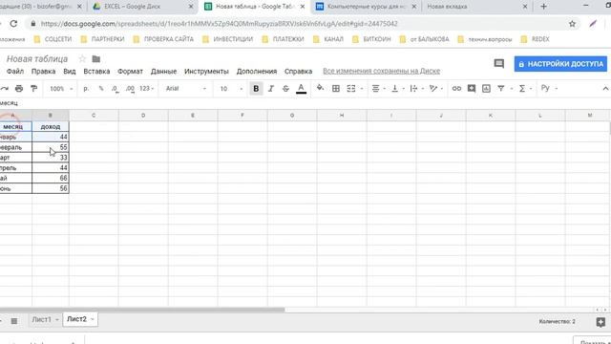Open the Формат menu

coord(130,72)
